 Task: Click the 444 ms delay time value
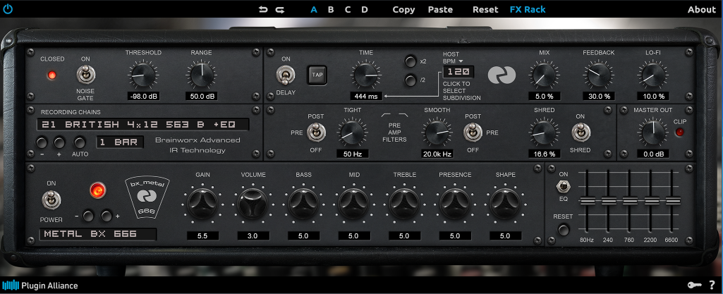(x=366, y=96)
